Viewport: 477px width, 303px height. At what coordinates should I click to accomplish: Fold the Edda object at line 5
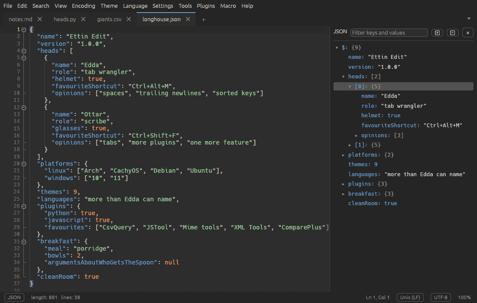(24, 58)
